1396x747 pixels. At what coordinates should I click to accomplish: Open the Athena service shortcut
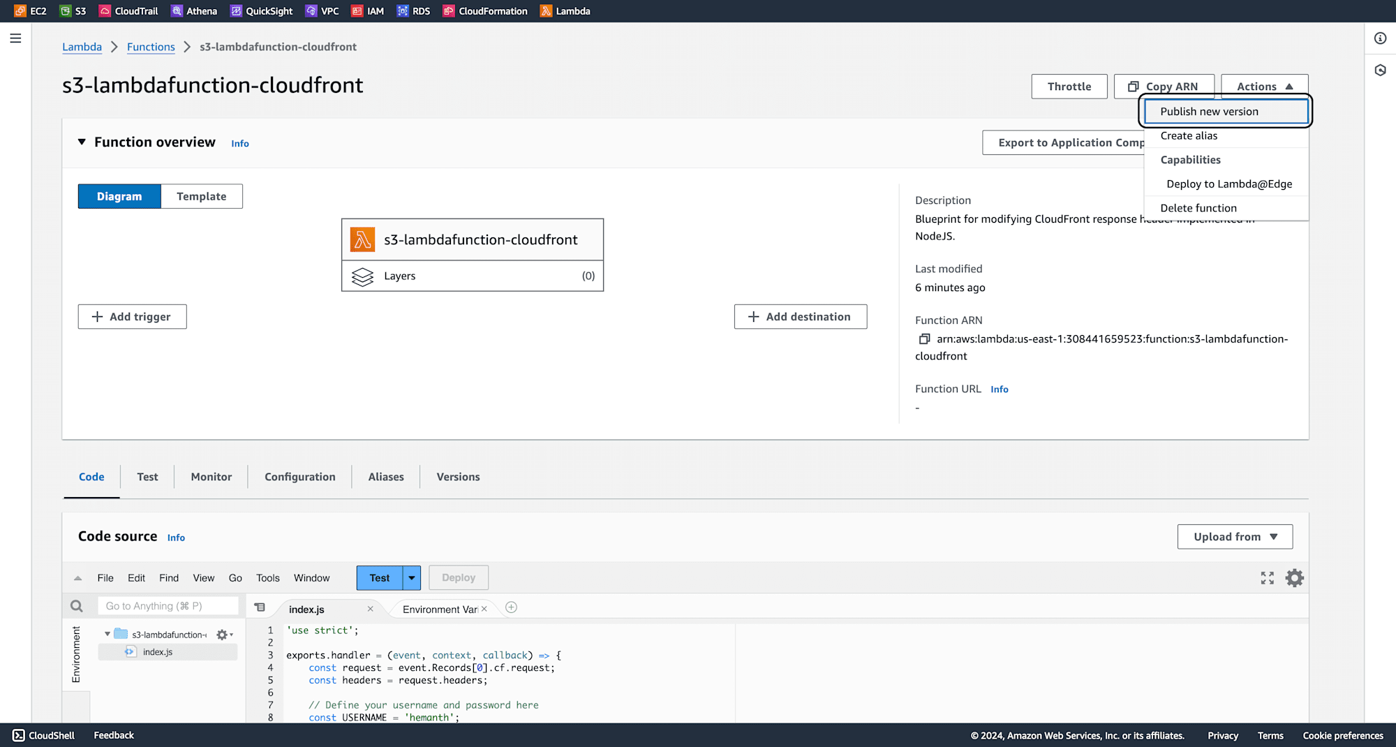click(x=194, y=11)
